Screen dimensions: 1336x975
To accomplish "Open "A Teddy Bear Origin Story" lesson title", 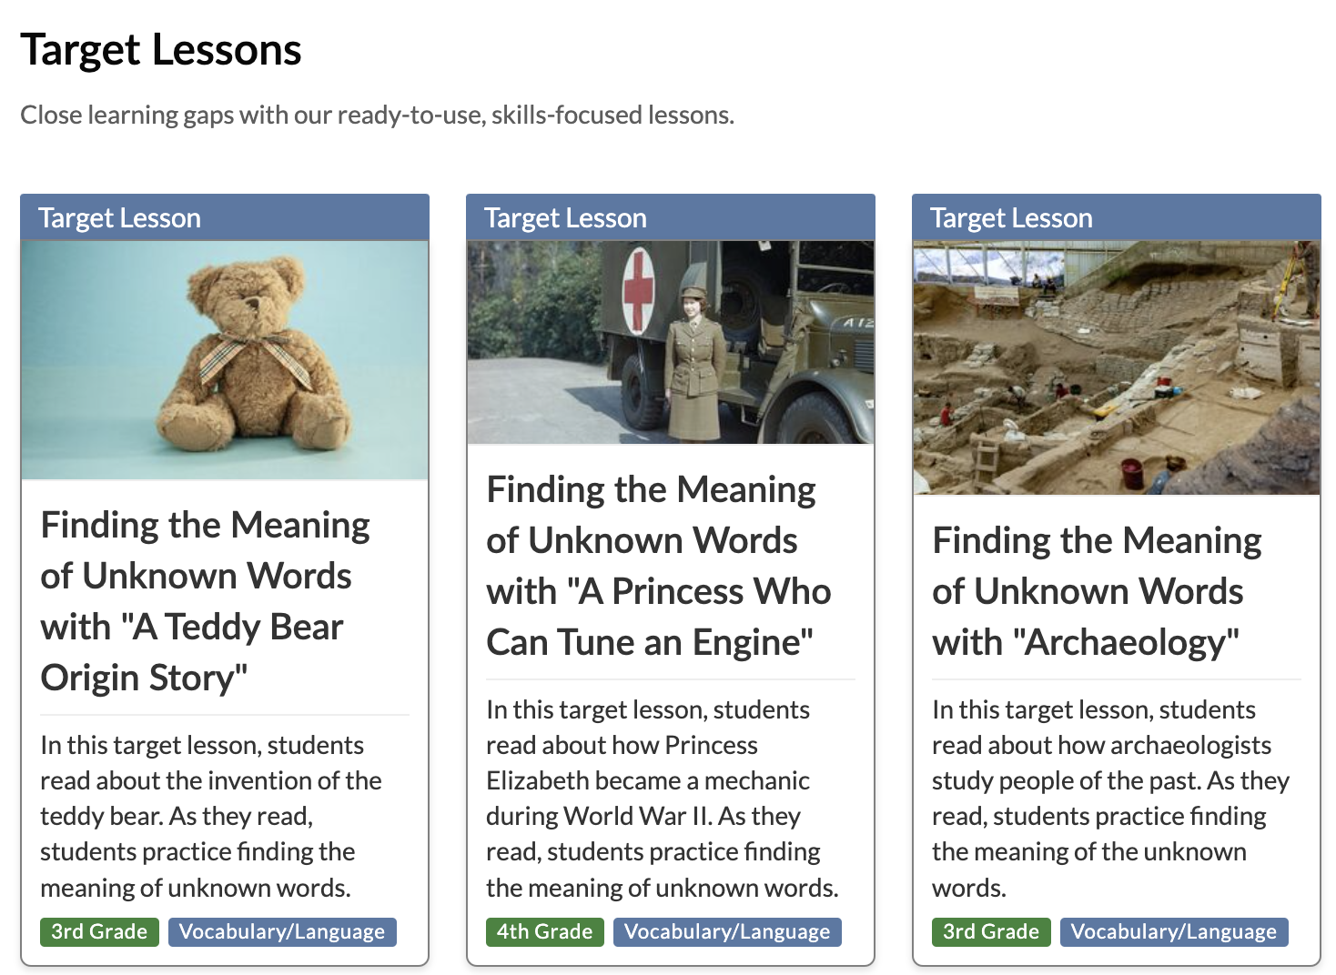I will pyautogui.click(x=205, y=601).
